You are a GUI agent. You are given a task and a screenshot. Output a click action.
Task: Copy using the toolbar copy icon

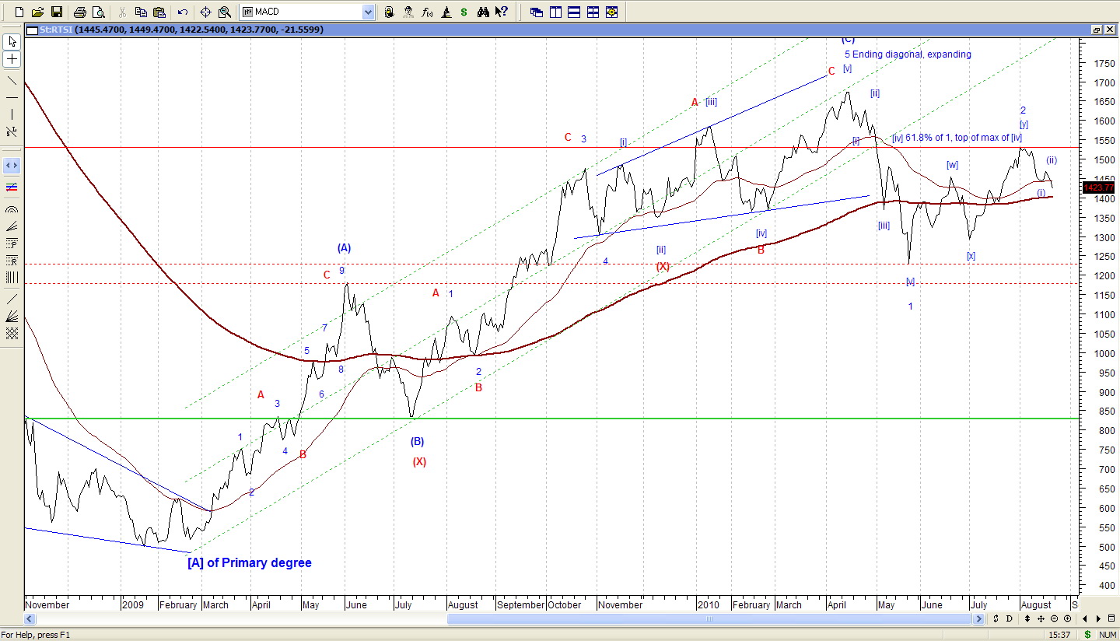coord(141,12)
